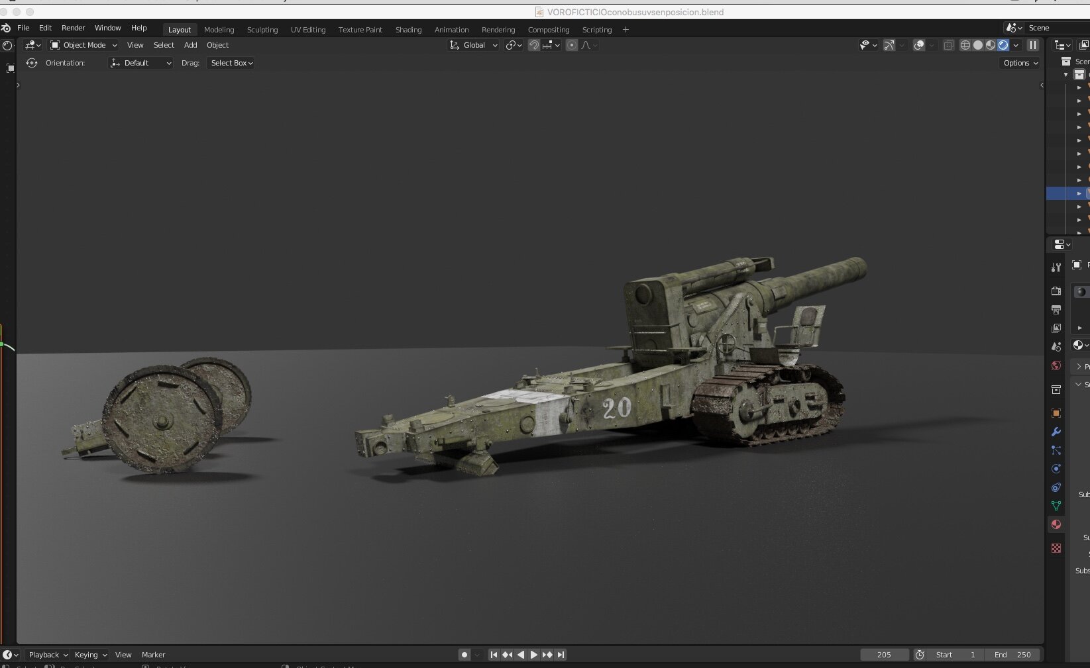Toggle snapping magnet
The height and width of the screenshot is (668, 1090).
pyautogui.click(x=534, y=45)
